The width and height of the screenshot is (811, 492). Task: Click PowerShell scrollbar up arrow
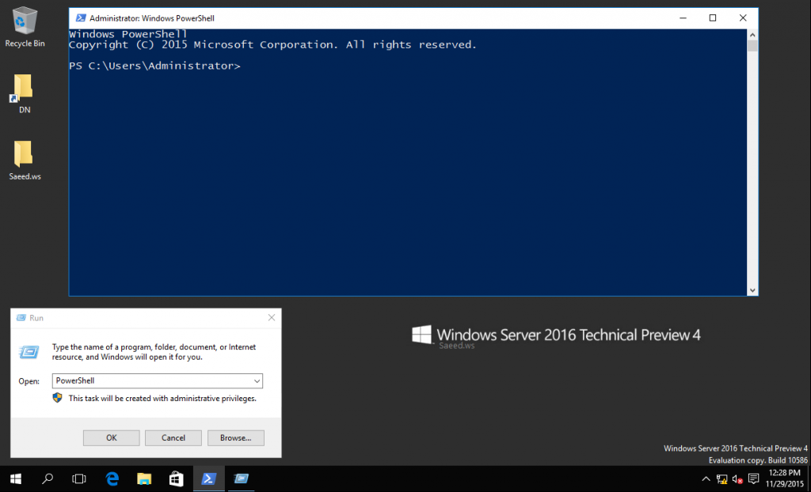pos(752,35)
